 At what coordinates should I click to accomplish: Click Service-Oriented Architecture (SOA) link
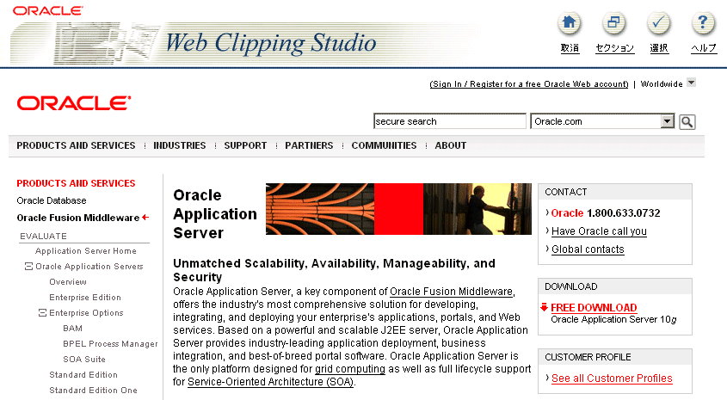click(x=271, y=382)
